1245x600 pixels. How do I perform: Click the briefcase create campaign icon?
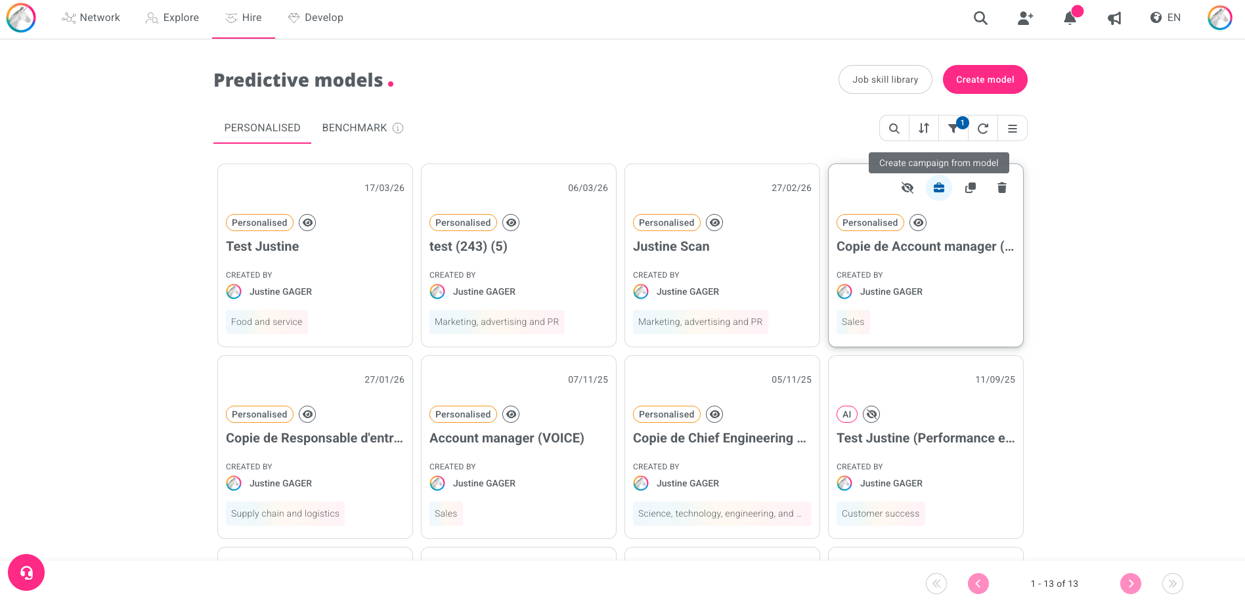point(939,188)
